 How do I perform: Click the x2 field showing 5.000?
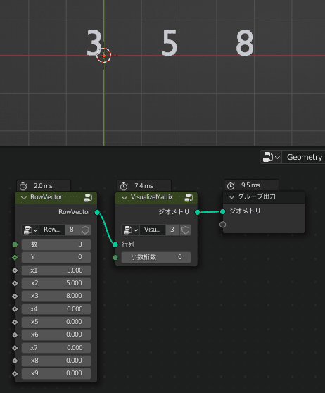[56, 283]
